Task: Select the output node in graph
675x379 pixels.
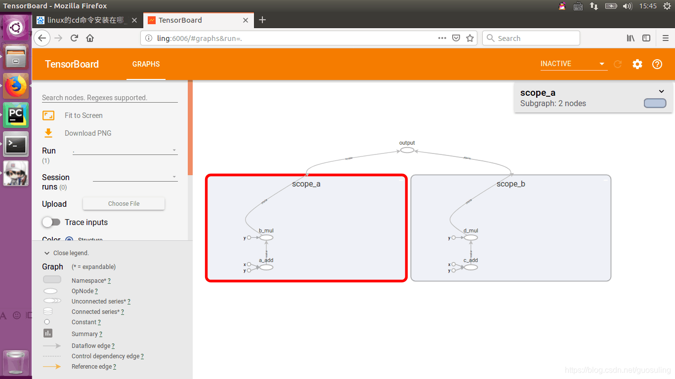Action: click(407, 150)
